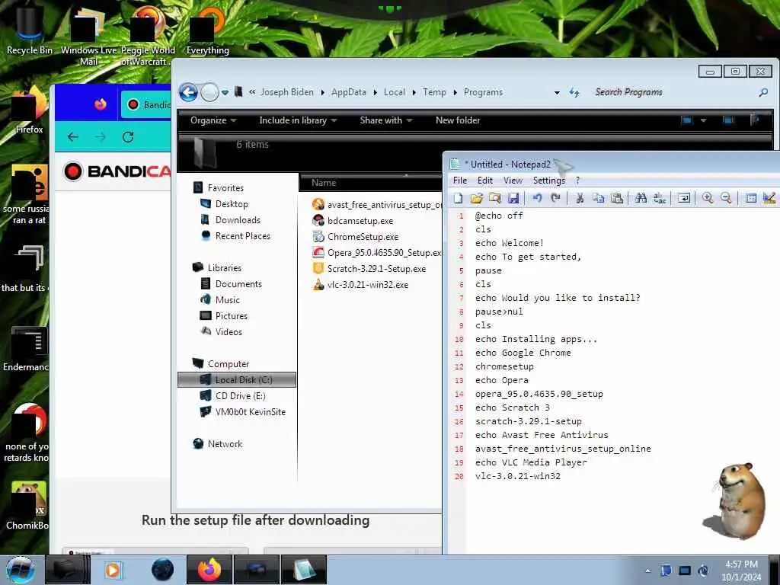Screen dimensions: 780x585
Task: Click the Replace icon in Notepad2 toolbar
Action: (x=660, y=199)
